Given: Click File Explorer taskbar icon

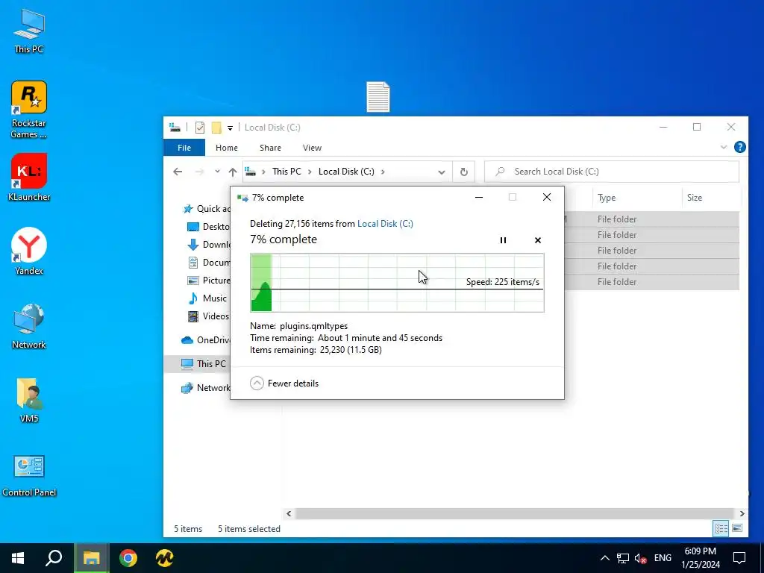Looking at the screenshot, I should coord(91,558).
